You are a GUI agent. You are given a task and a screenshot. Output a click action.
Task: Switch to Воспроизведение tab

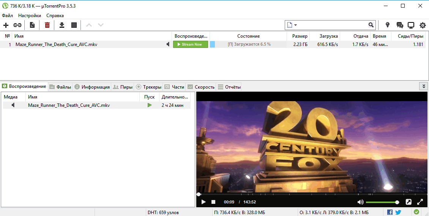24,86
